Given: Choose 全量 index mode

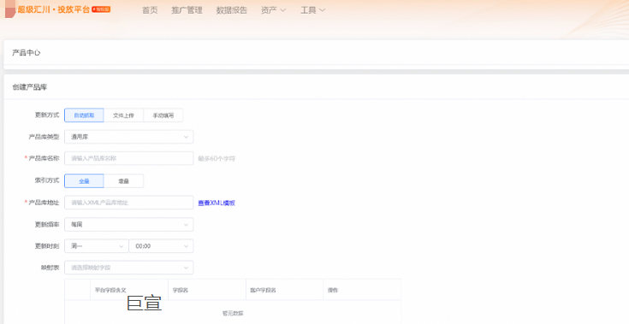Looking at the screenshot, I should (84, 181).
